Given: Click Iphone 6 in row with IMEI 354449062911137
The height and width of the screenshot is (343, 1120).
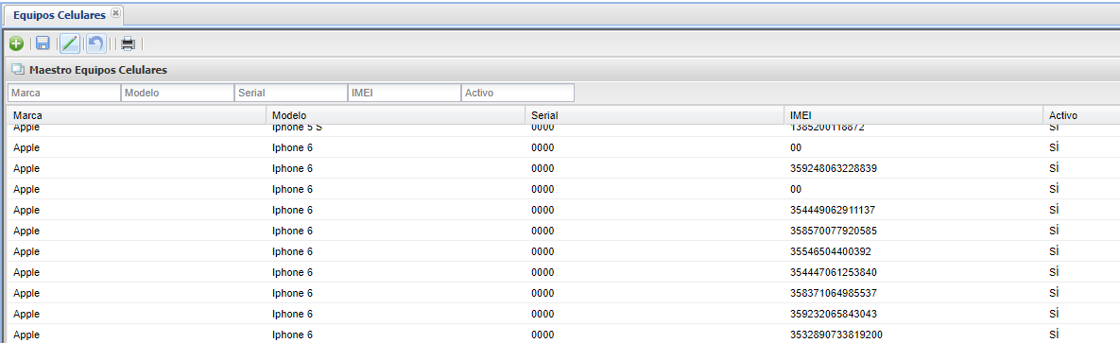Looking at the screenshot, I should point(293,210).
